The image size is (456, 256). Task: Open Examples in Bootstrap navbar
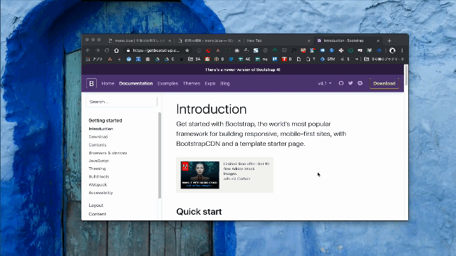click(168, 83)
